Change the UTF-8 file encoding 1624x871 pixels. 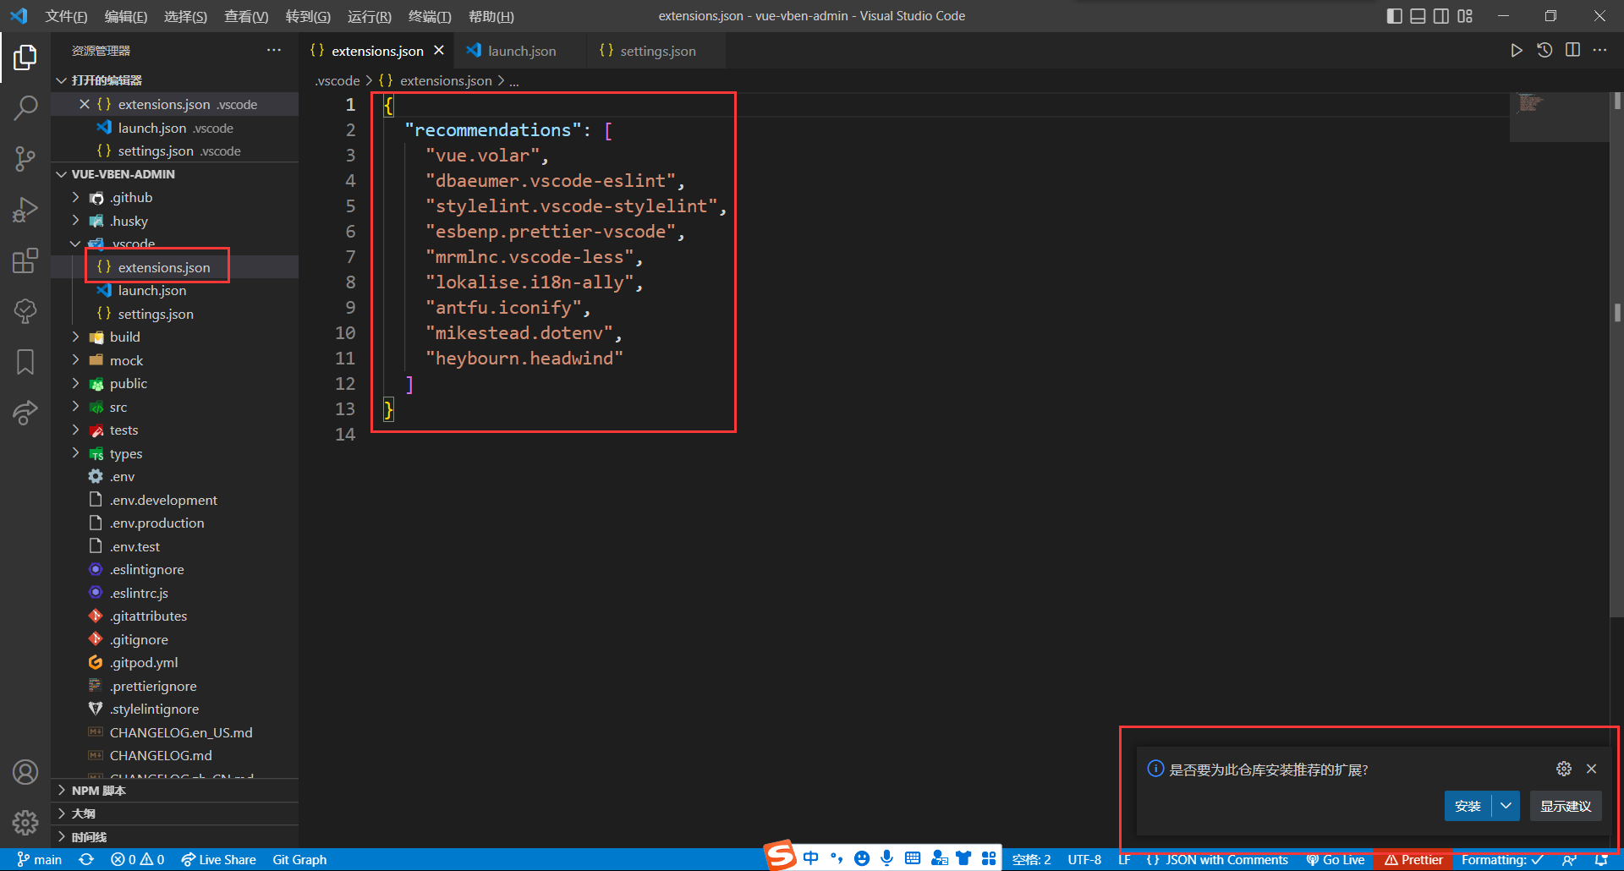point(1084,859)
